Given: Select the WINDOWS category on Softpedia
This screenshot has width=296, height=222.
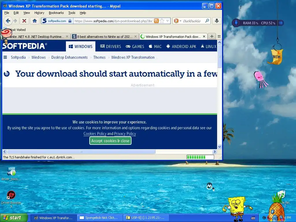Looking at the screenshot, I should [x=81, y=47].
